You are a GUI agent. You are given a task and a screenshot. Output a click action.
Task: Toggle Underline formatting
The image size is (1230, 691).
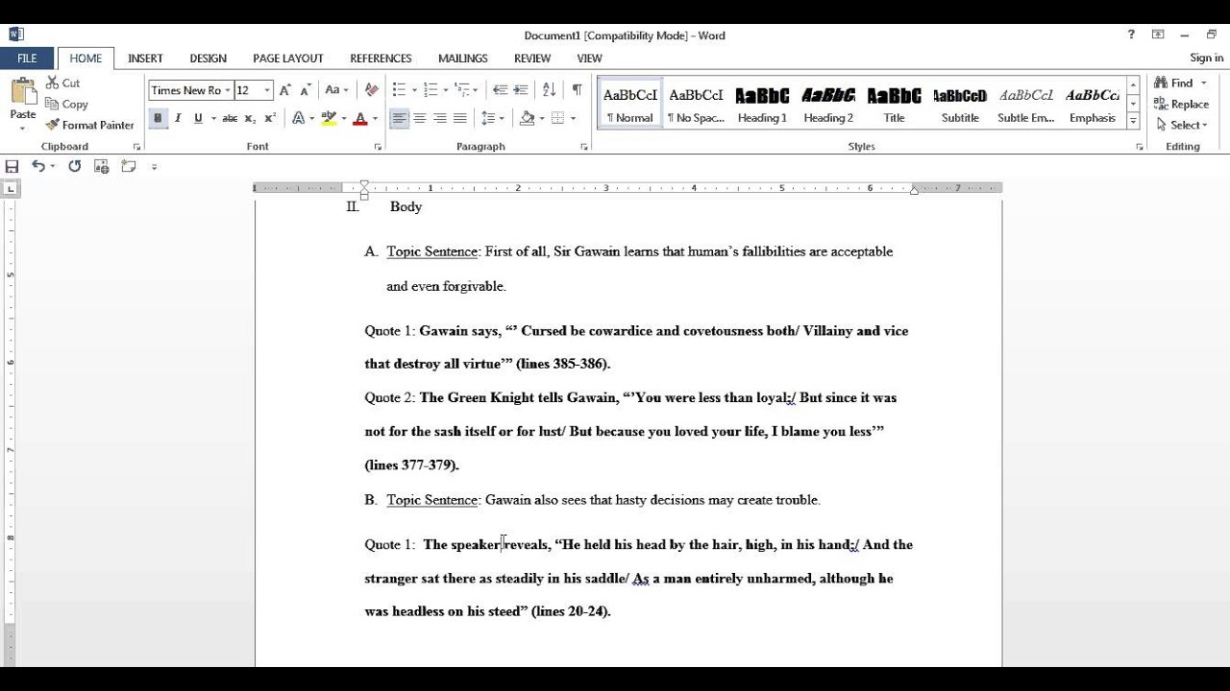[198, 118]
